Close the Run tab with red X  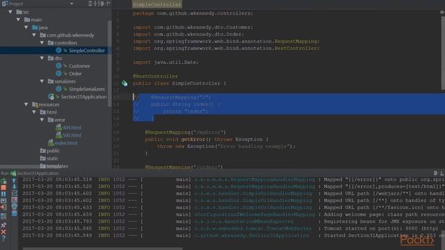click(3, 232)
